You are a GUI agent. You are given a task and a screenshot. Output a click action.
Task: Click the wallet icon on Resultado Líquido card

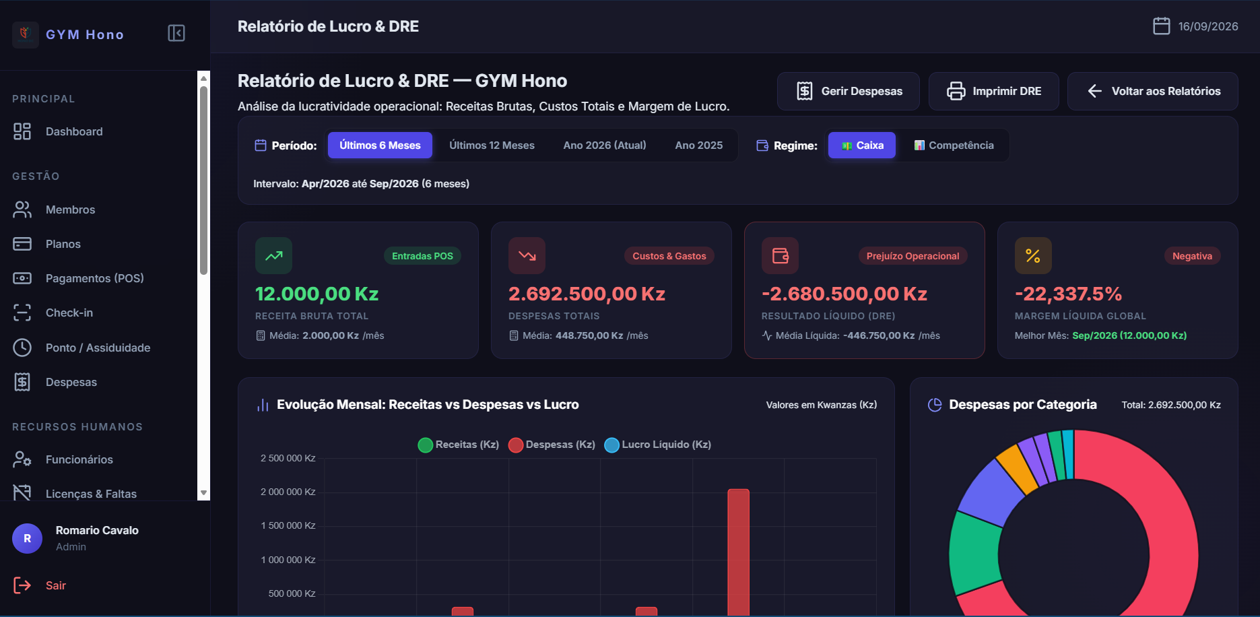coord(780,256)
